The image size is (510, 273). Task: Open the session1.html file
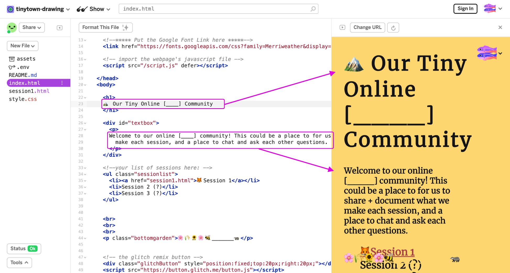[29, 91]
